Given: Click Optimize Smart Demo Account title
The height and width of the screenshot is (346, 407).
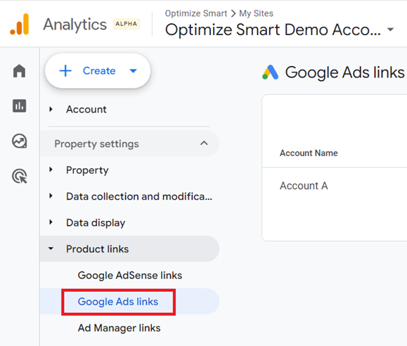Looking at the screenshot, I should coord(273,30).
